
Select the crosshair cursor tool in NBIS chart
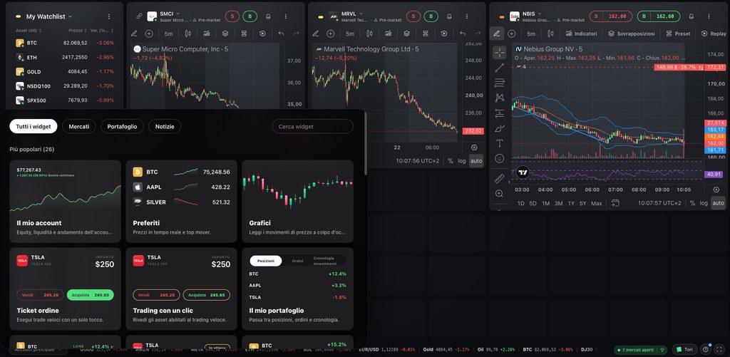[500, 53]
